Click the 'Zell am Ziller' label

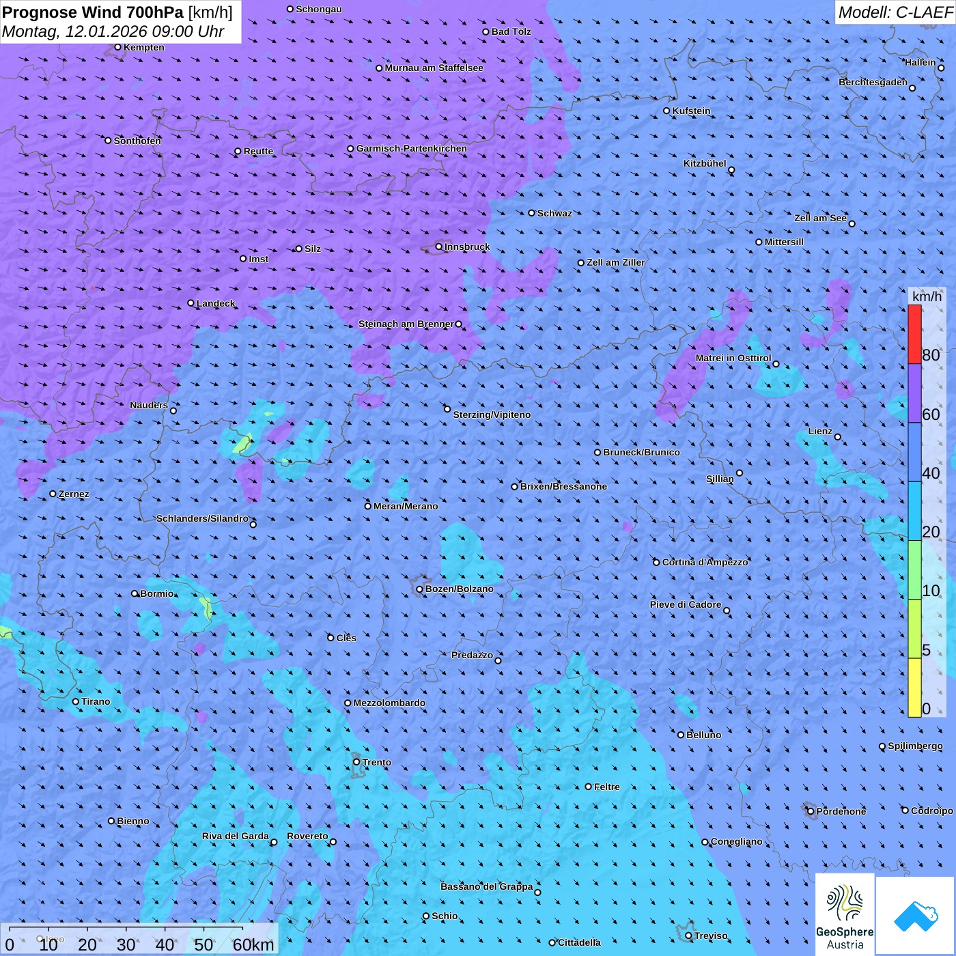click(616, 262)
